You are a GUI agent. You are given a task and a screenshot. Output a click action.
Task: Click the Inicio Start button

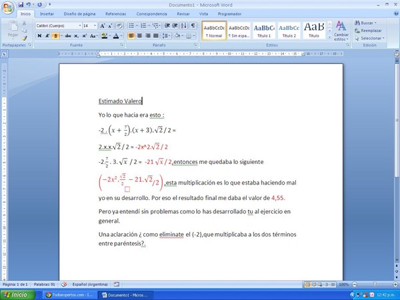pos(17,295)
